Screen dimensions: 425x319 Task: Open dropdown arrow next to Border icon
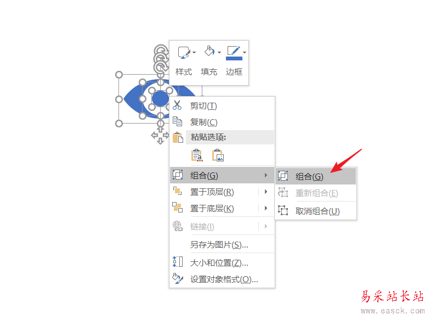click(245, 52)
